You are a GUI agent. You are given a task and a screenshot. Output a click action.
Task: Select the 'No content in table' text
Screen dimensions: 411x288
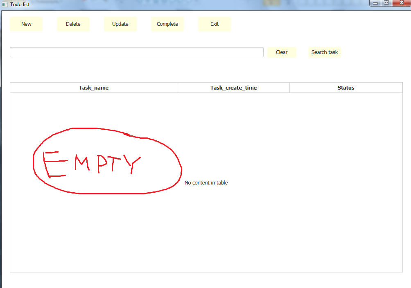(206, 182)
